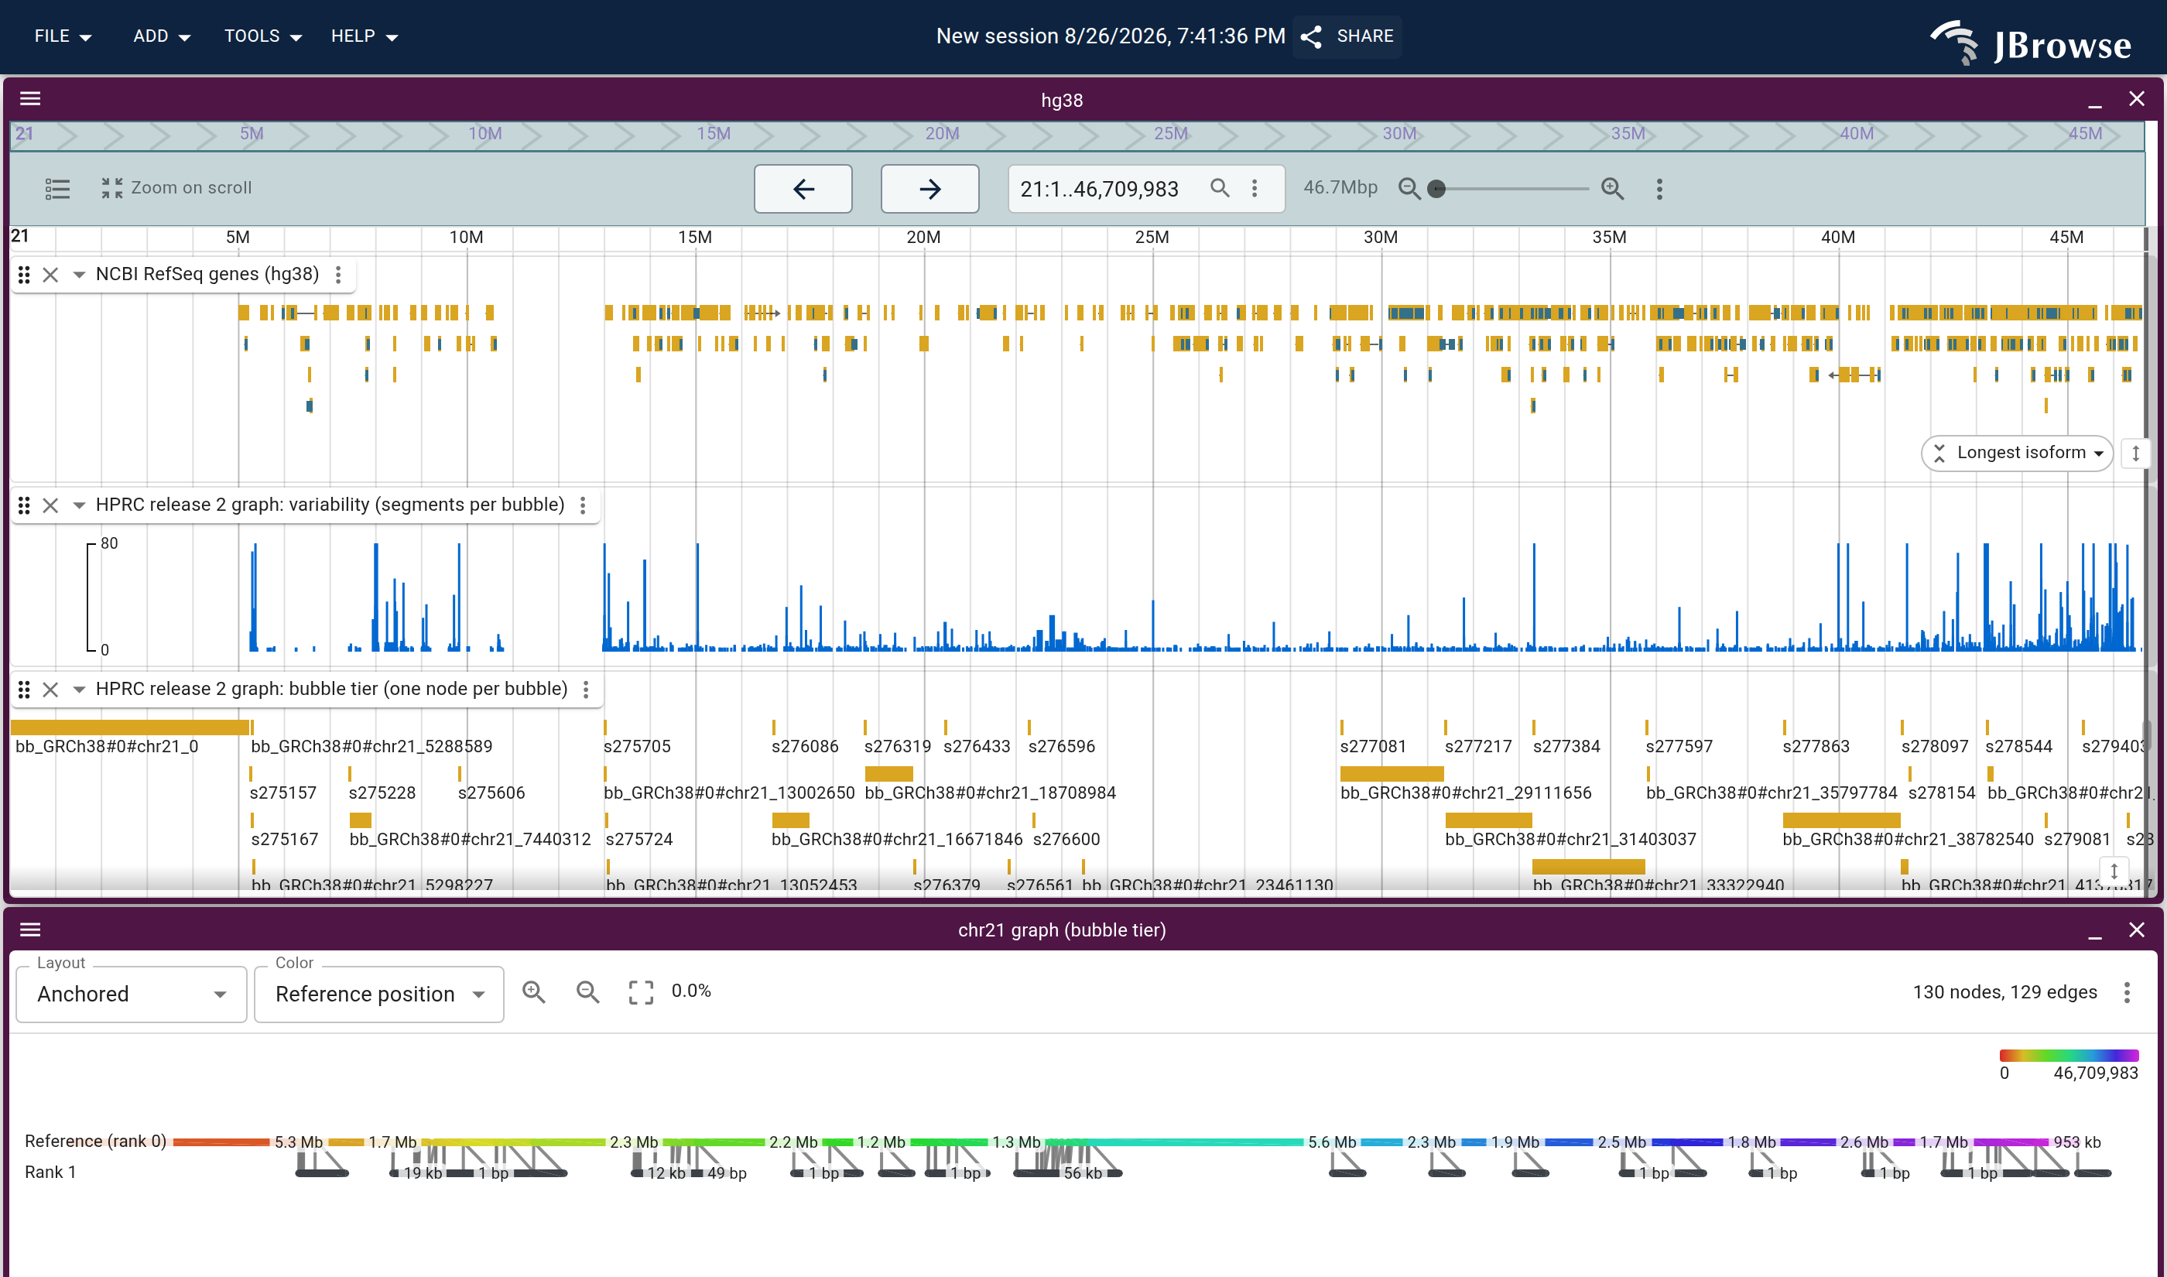
Task: Open bubble tier track kebab menu
Action: [x=586, y=690]
